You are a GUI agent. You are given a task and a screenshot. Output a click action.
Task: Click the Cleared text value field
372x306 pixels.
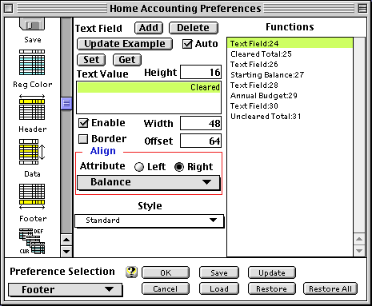(149, 97)
